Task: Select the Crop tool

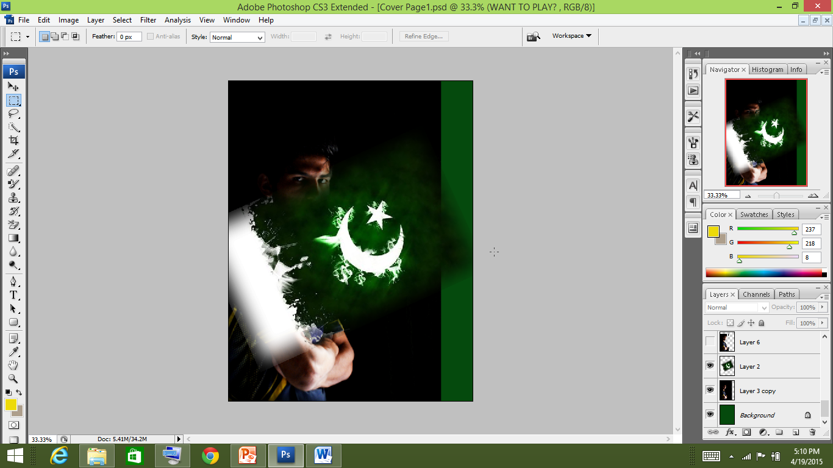Action: 13,141
